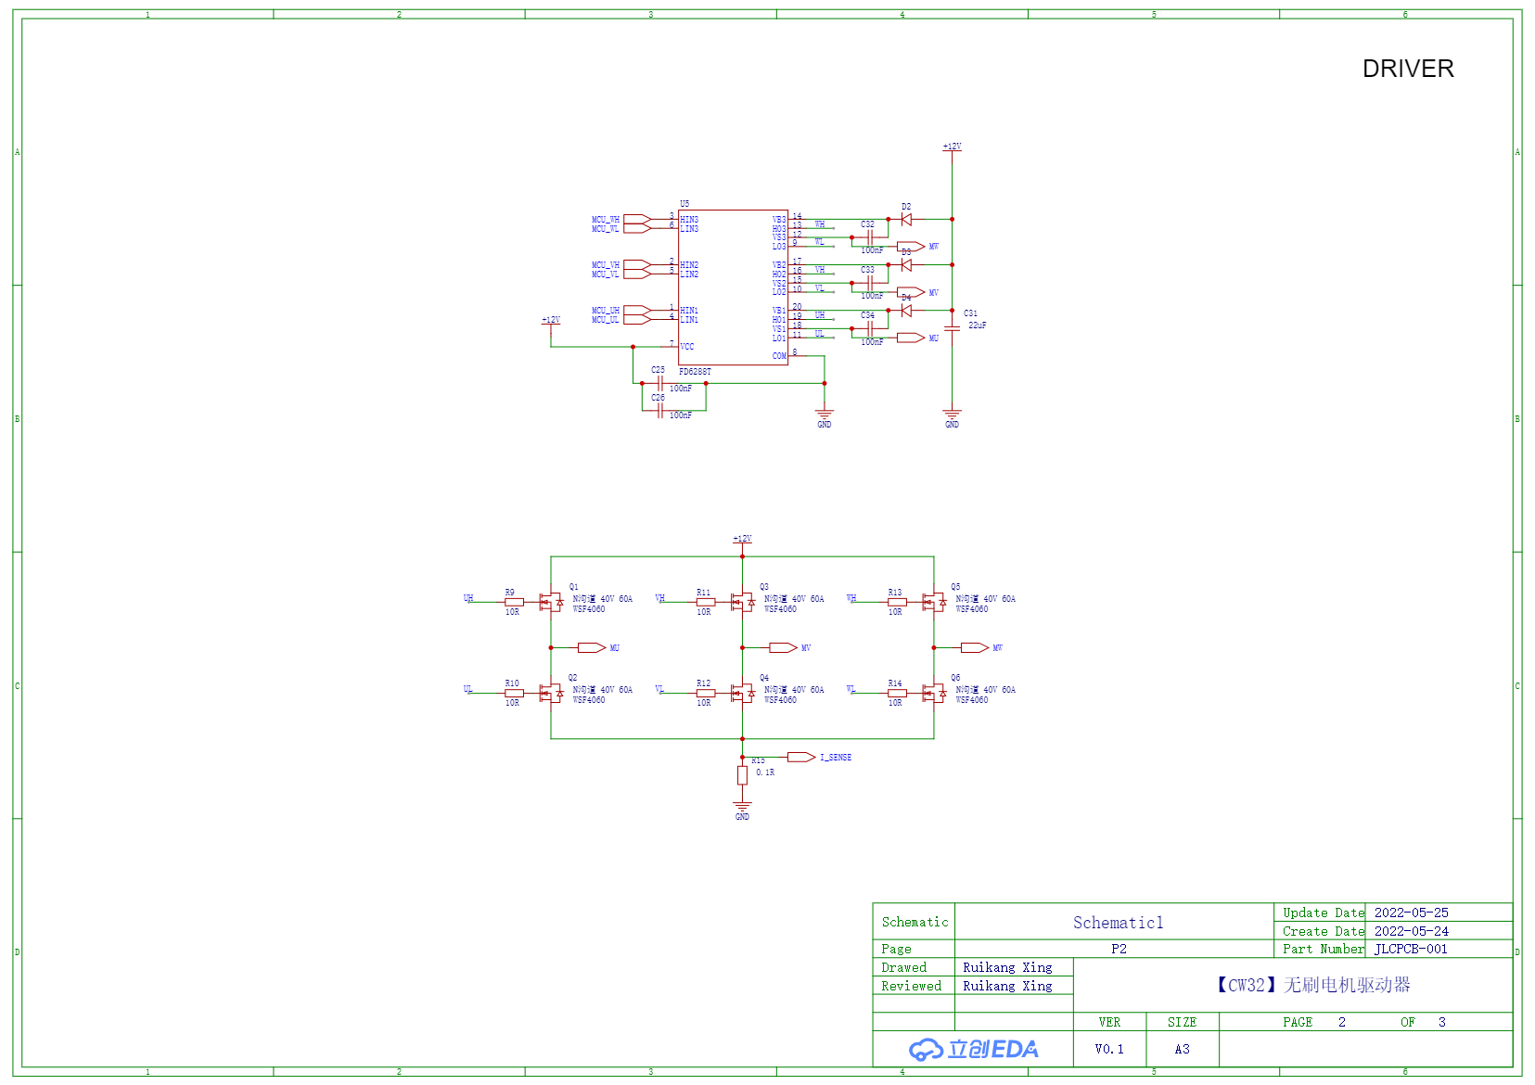Click the Q4 MOSFET symbol
The height and width of the screenshot is (1085, 1535).
(742, 694)
